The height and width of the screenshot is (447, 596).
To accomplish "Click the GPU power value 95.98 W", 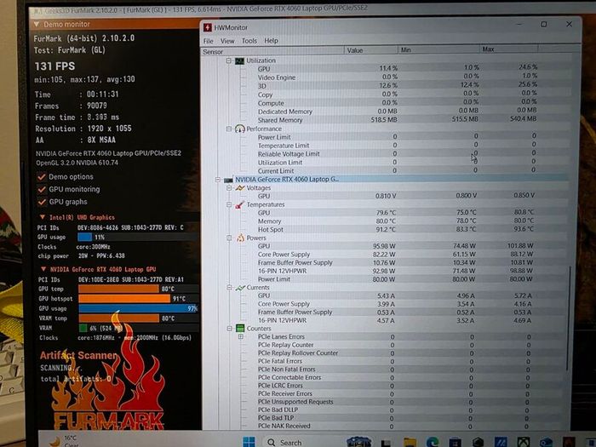I will pyautogui.click(x=384, y=246).
